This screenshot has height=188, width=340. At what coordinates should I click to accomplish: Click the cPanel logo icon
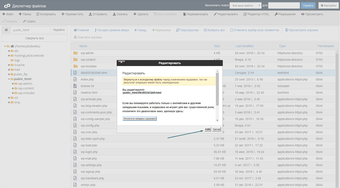click(7, 6)
